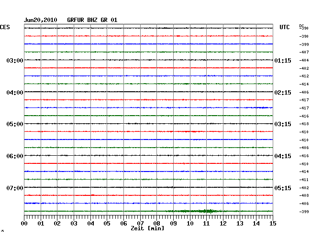Click minute axis tick label 11

(206, 224)
